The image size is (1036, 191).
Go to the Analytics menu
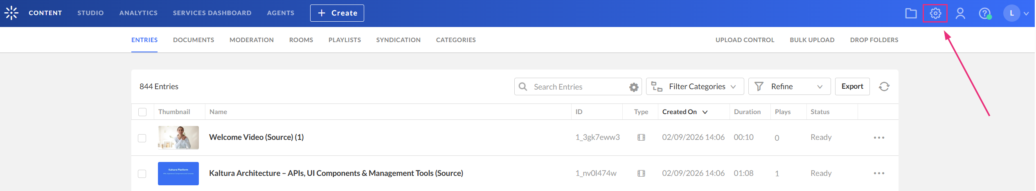(138, 13)
